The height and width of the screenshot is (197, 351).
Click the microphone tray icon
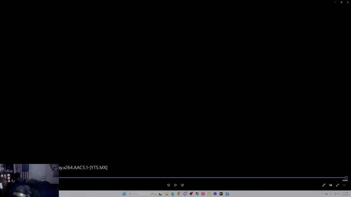tap(331, 194)
